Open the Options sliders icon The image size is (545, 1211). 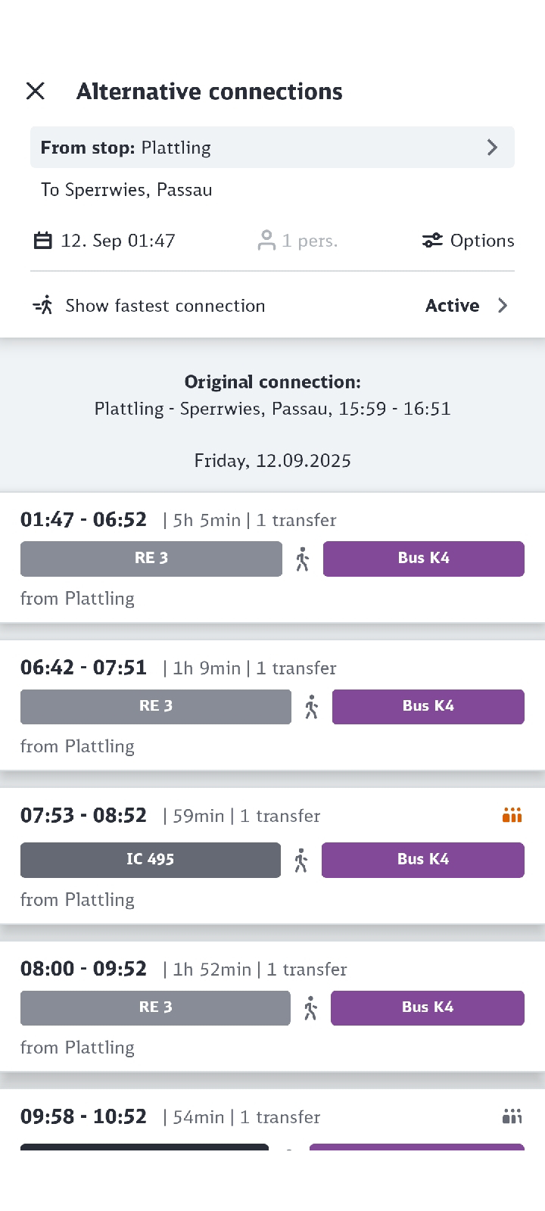432,241
